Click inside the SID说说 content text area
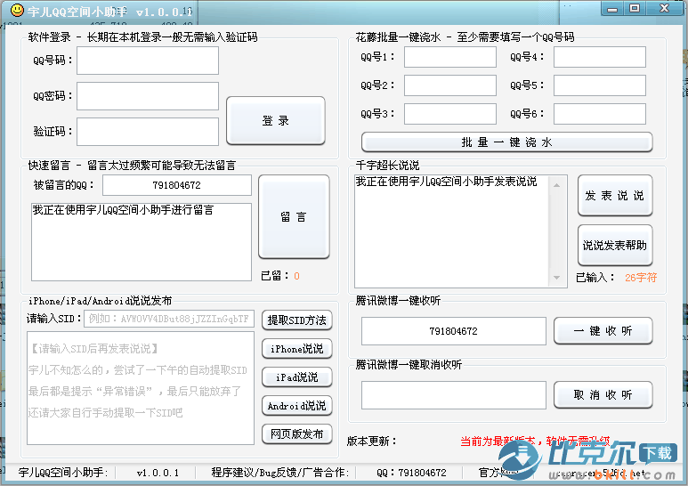This screenshot has width=688, height=486. coord(141,388)
